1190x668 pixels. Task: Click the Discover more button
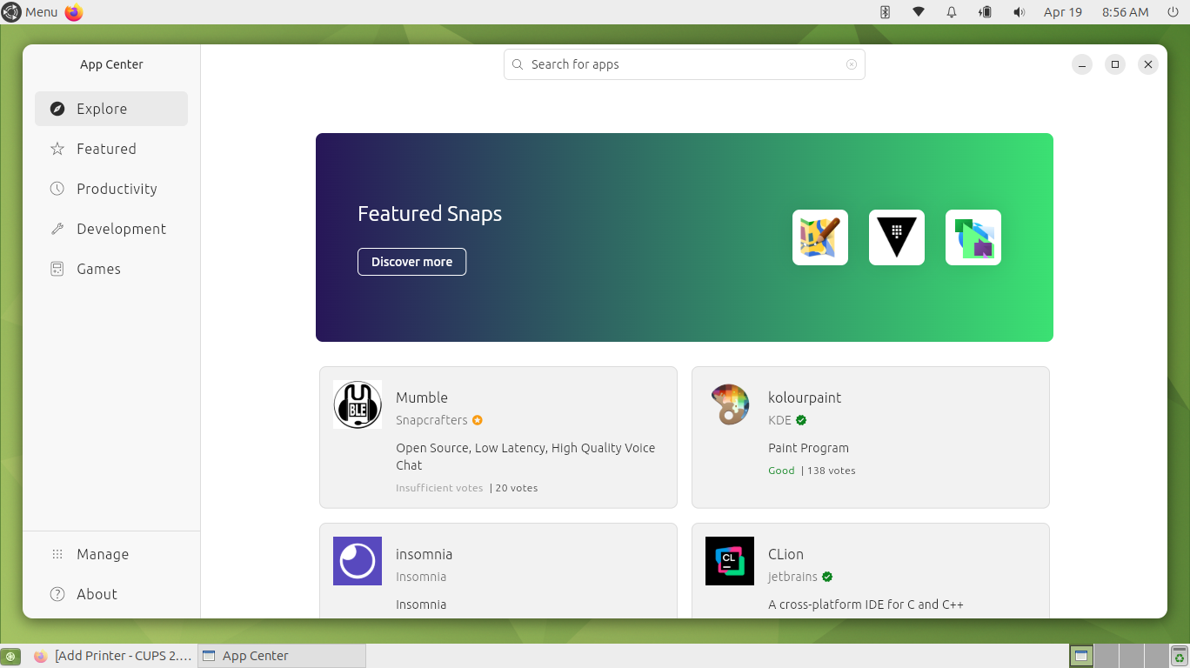click(411, 262)
